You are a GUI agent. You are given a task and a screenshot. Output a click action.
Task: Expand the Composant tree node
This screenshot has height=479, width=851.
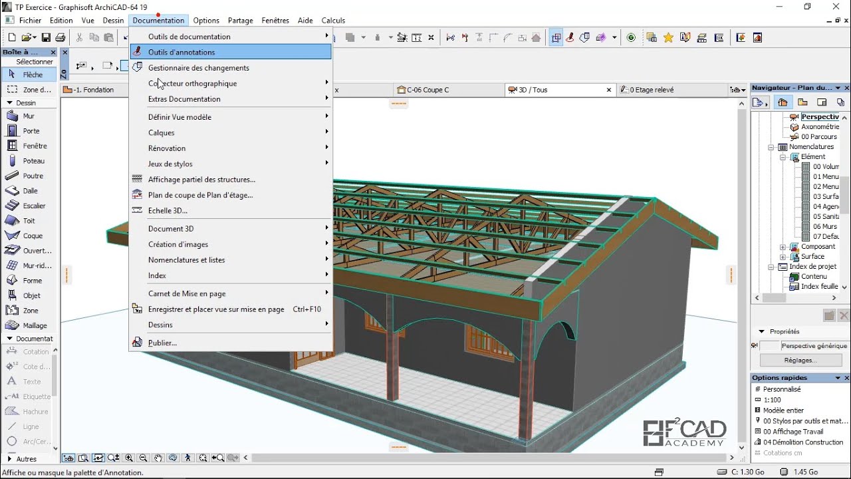tap(783, 247)
